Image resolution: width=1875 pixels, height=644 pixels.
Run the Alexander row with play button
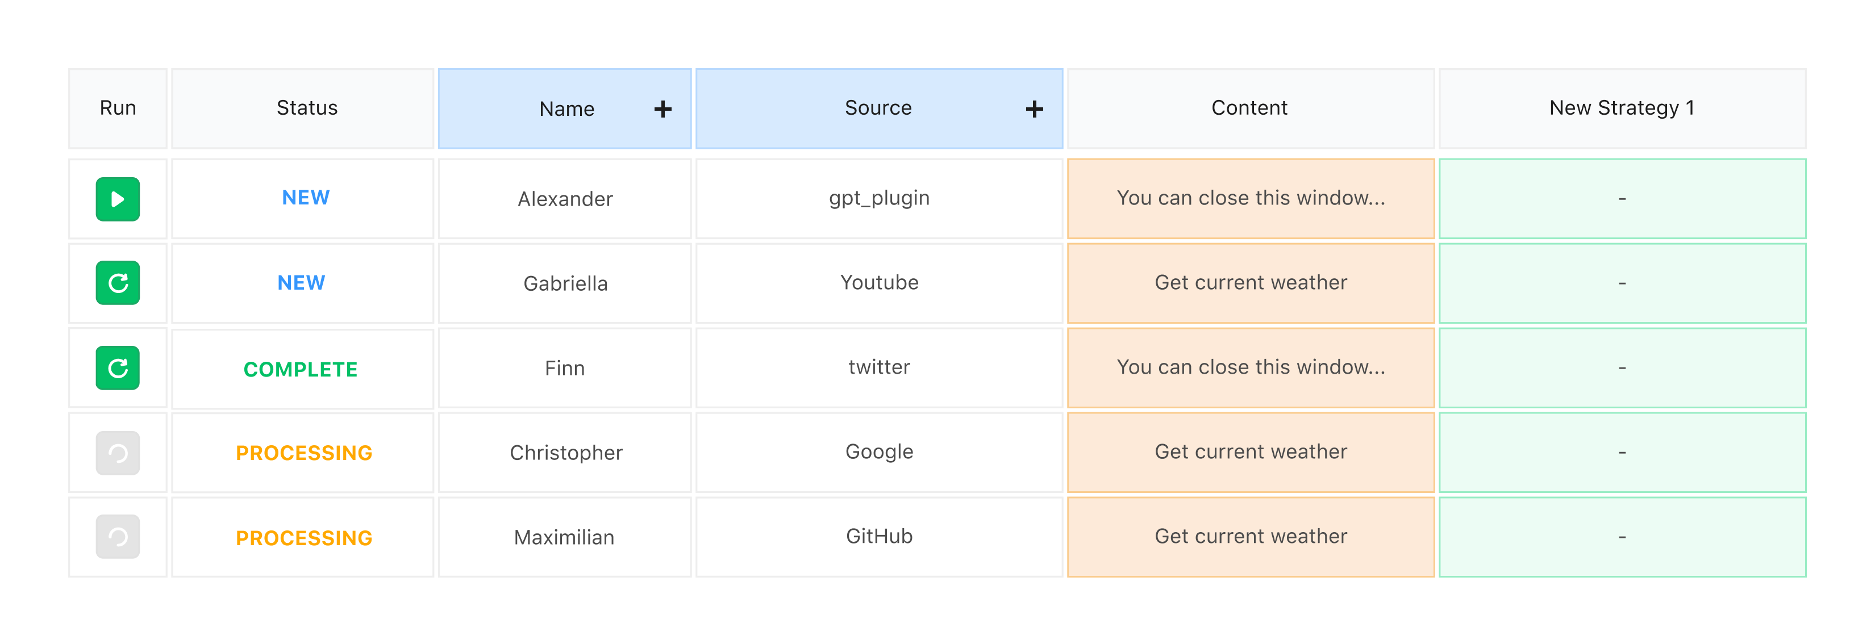[118, 199]
